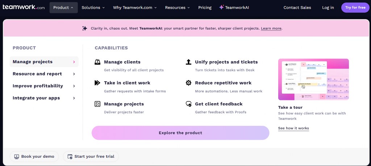
Task: Click the Learn more banner link
Action: 271,28
